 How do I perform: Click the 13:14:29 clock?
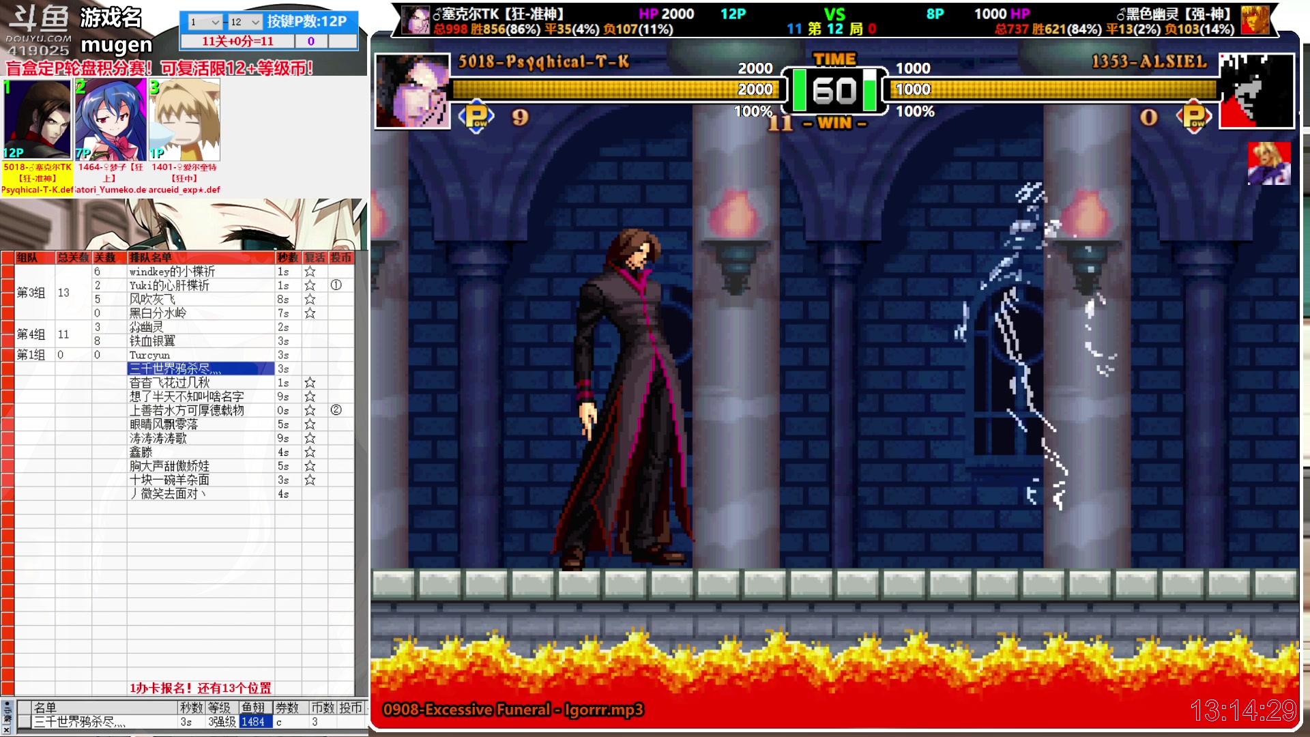point(1243,711)
